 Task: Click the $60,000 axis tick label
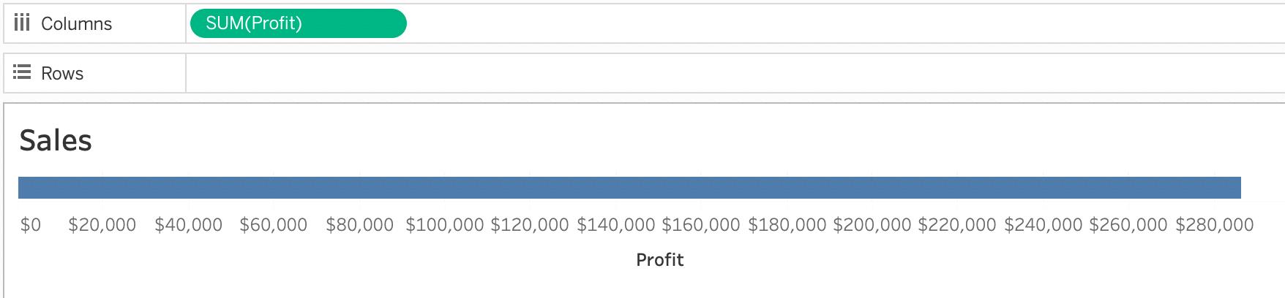pyautogui.click(x=274, y=225)
